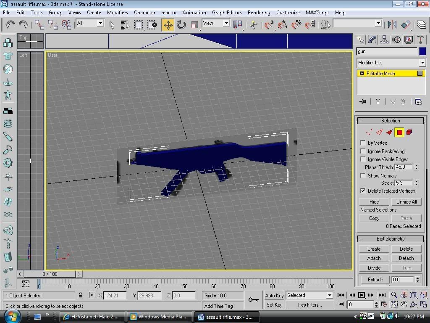Expand the Editable Mesh stack entry
Viewport: 430px width, 323px height.
click(362, 74)
